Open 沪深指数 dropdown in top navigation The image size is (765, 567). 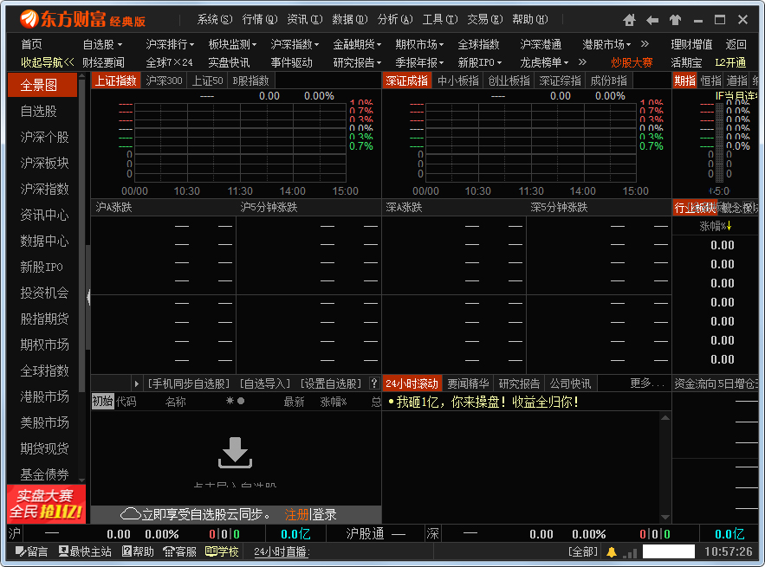pos(295,44)
